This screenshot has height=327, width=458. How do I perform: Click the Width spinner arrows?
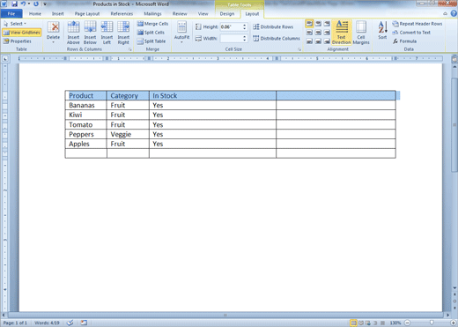pyautogui.click(x=245, y=38)
